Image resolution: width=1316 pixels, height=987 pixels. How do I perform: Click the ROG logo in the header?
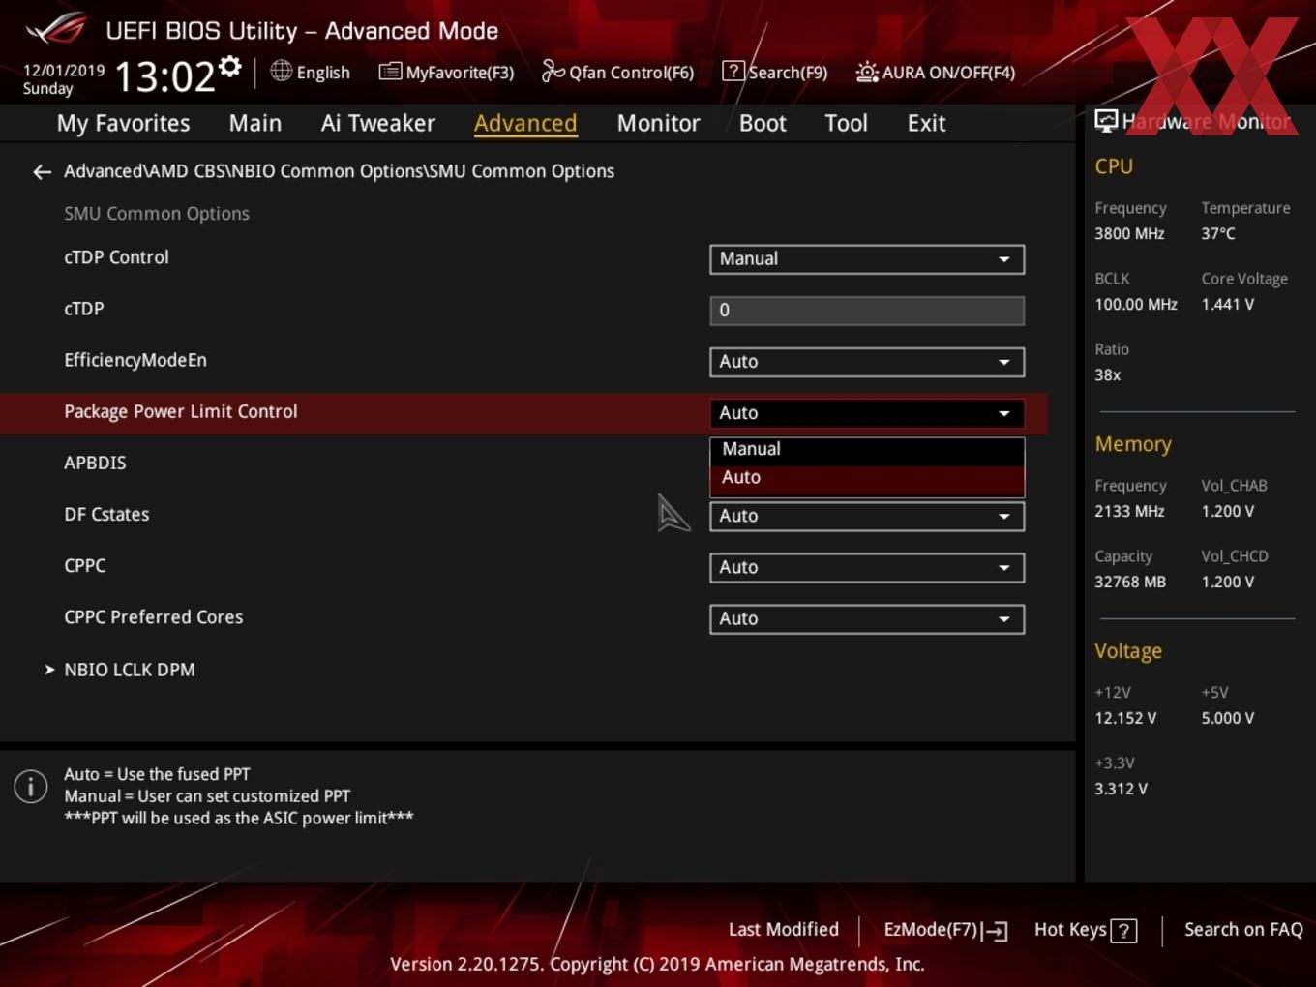pos(56,29)
